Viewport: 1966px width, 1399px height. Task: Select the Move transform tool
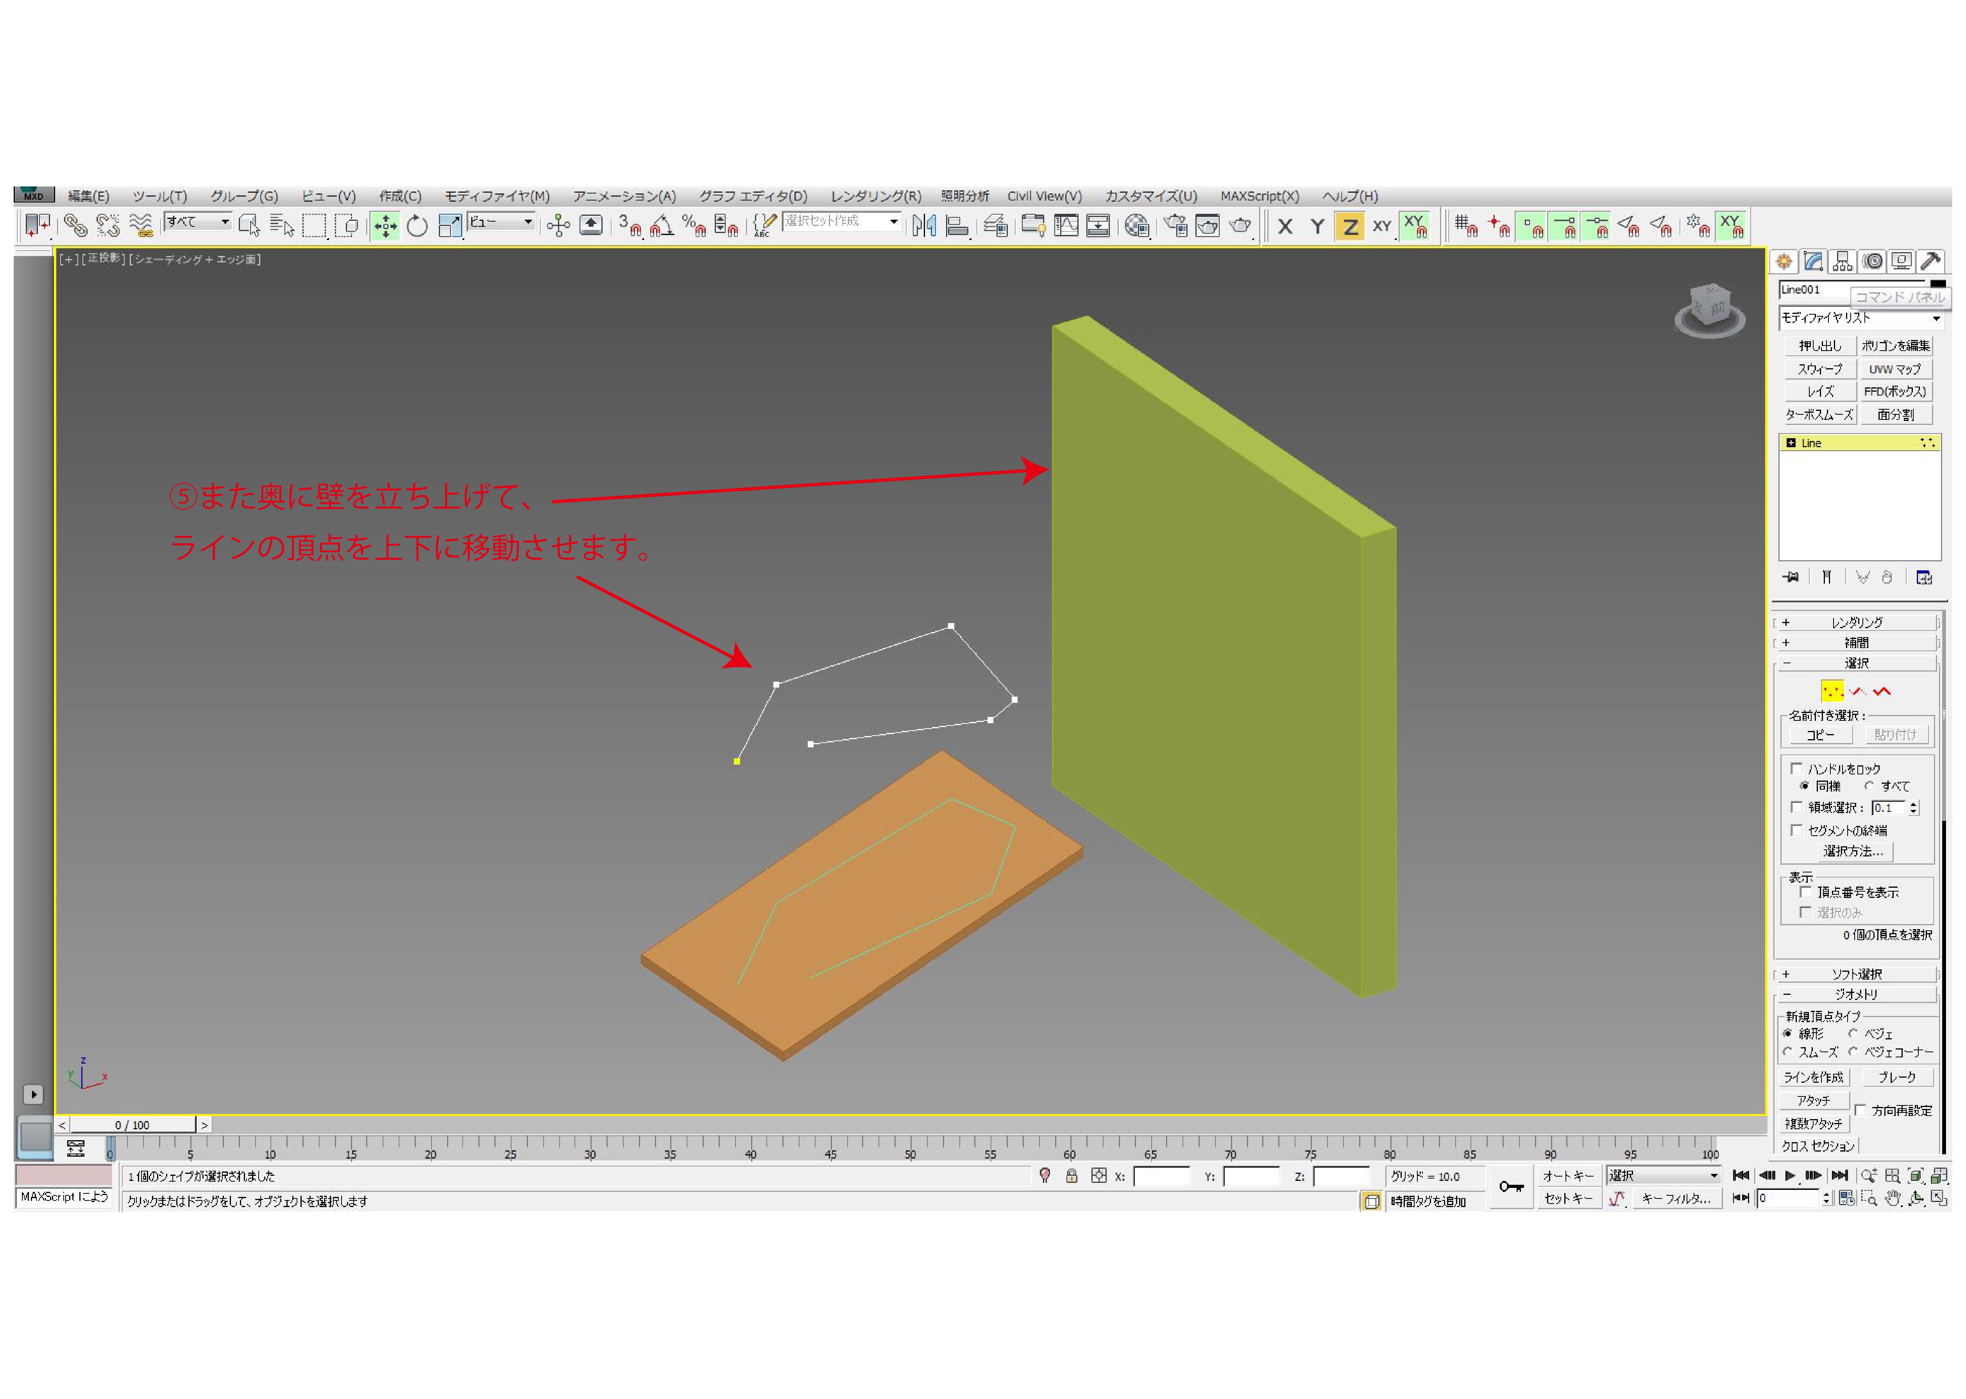click(x=385, y=227)
